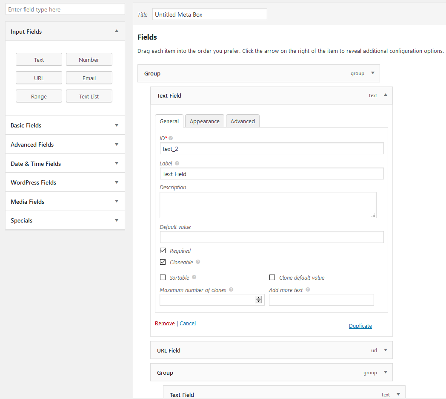Click the Duplicate link
This screenshot has width=446, height=399.
tap(360, 326)
